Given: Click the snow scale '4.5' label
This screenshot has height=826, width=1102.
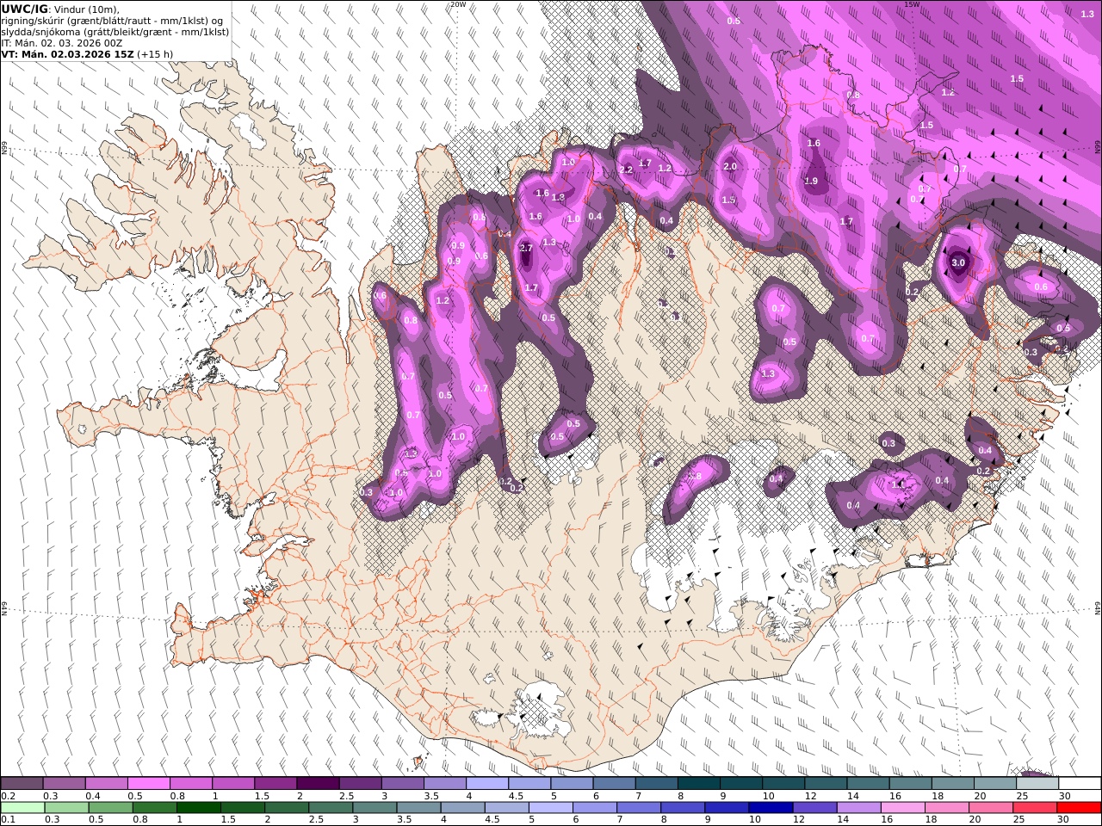Looking at the screenshot, I should pyautogui.click(x=516, y=796).
